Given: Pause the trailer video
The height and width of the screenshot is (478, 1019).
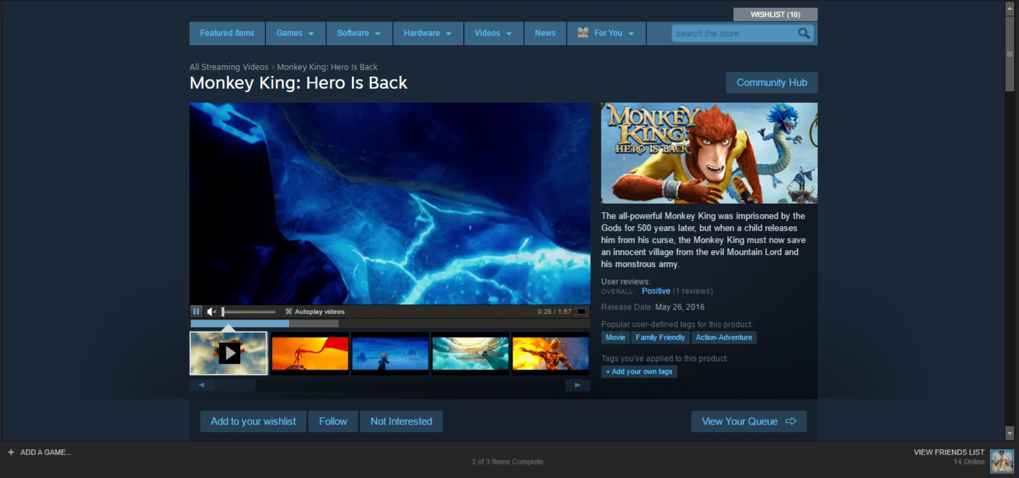Looking at the screenshot, I should pyautogui.click(x=196, y=311).
